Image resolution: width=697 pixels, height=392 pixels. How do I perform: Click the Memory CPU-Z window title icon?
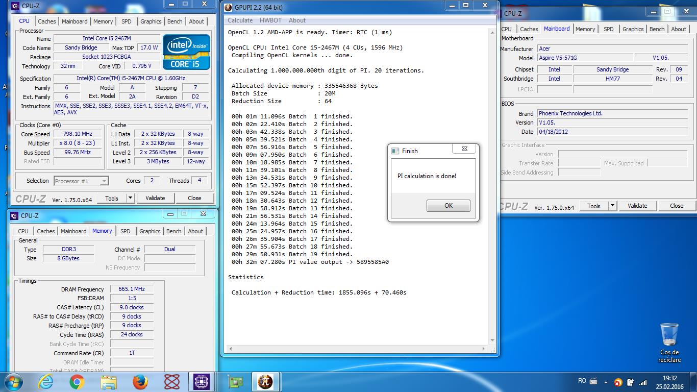click(14, 216)
